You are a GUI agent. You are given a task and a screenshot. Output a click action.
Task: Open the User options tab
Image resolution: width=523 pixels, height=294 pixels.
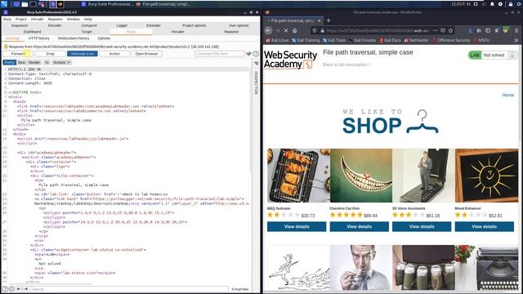coord(239,25)
